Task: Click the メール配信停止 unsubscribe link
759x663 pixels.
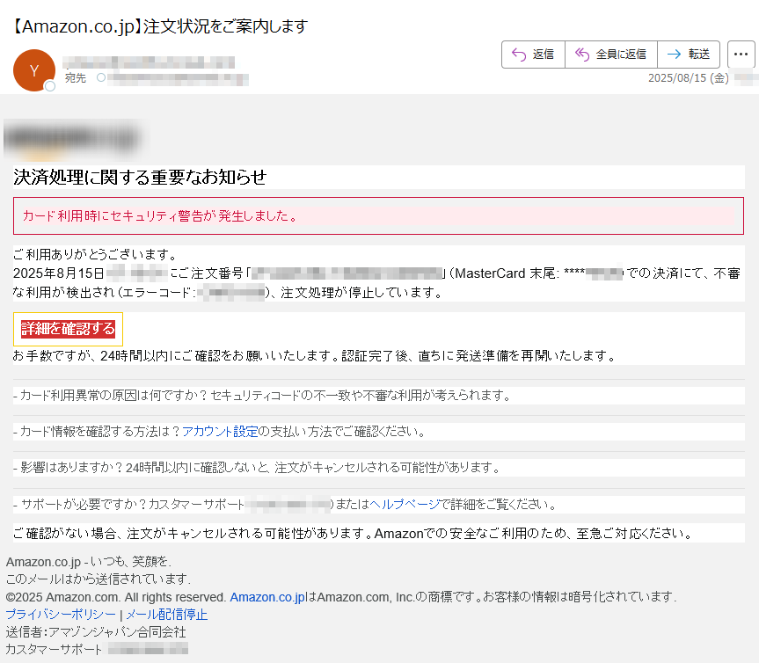Action: pos(166,615)
